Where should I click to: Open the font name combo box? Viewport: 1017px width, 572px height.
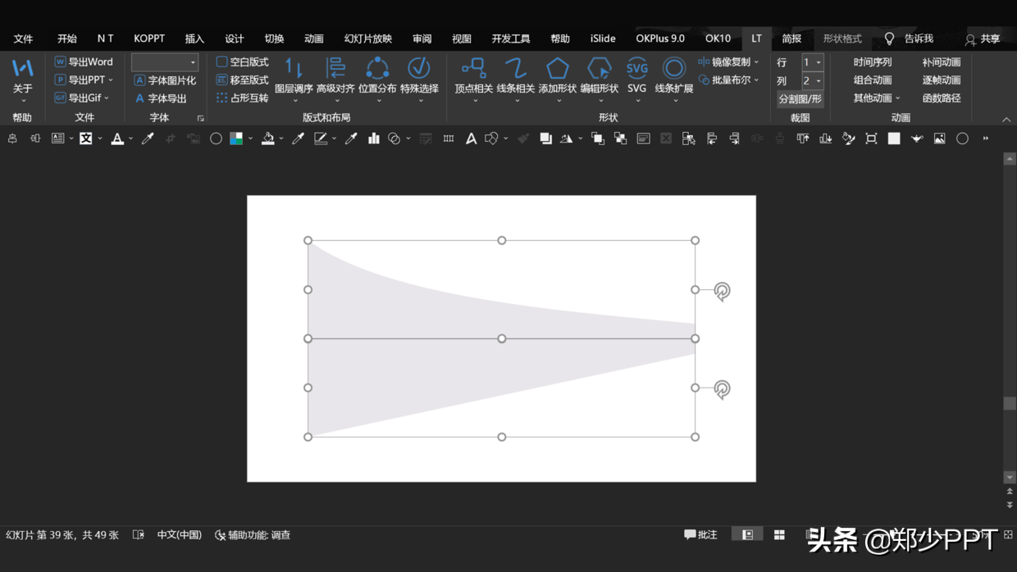tap(165, 62)
